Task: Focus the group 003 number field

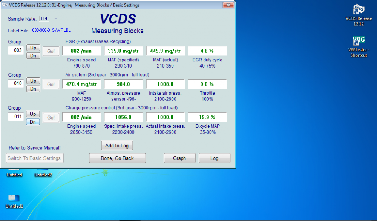Action: click(x=16, y=50)
